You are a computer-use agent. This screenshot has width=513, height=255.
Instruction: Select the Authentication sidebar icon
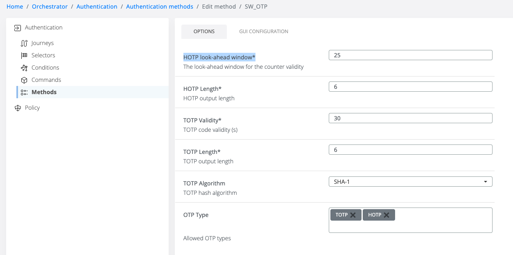(17, 27)
